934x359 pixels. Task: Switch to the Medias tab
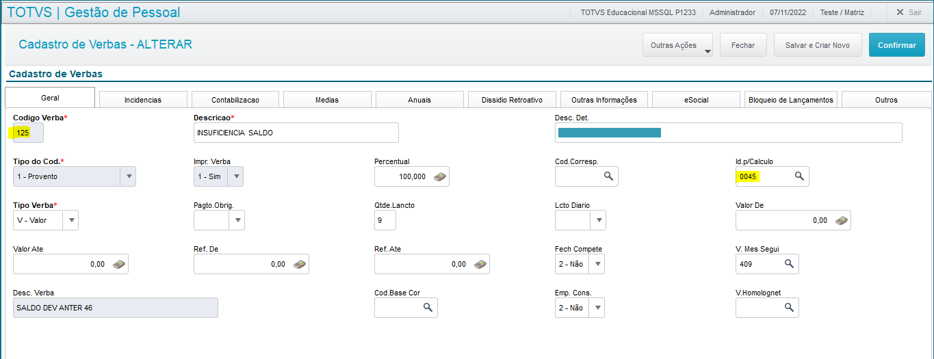point(327,100)
